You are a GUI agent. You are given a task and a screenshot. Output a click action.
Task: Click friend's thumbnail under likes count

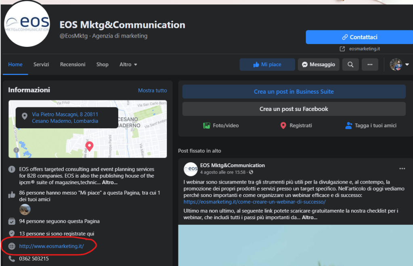pyautogui.click(x=25, y=209)
